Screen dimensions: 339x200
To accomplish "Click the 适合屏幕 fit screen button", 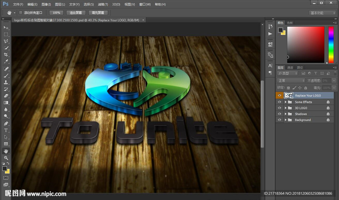I will 76,13.
